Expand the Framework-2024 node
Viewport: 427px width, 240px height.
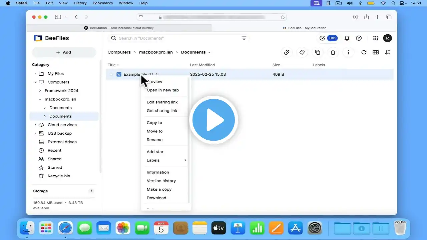[40, 91]
